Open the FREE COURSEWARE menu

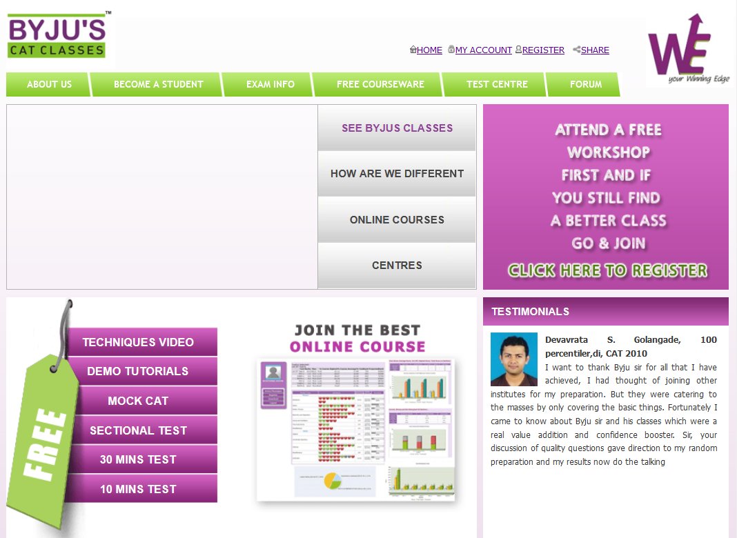378,85
